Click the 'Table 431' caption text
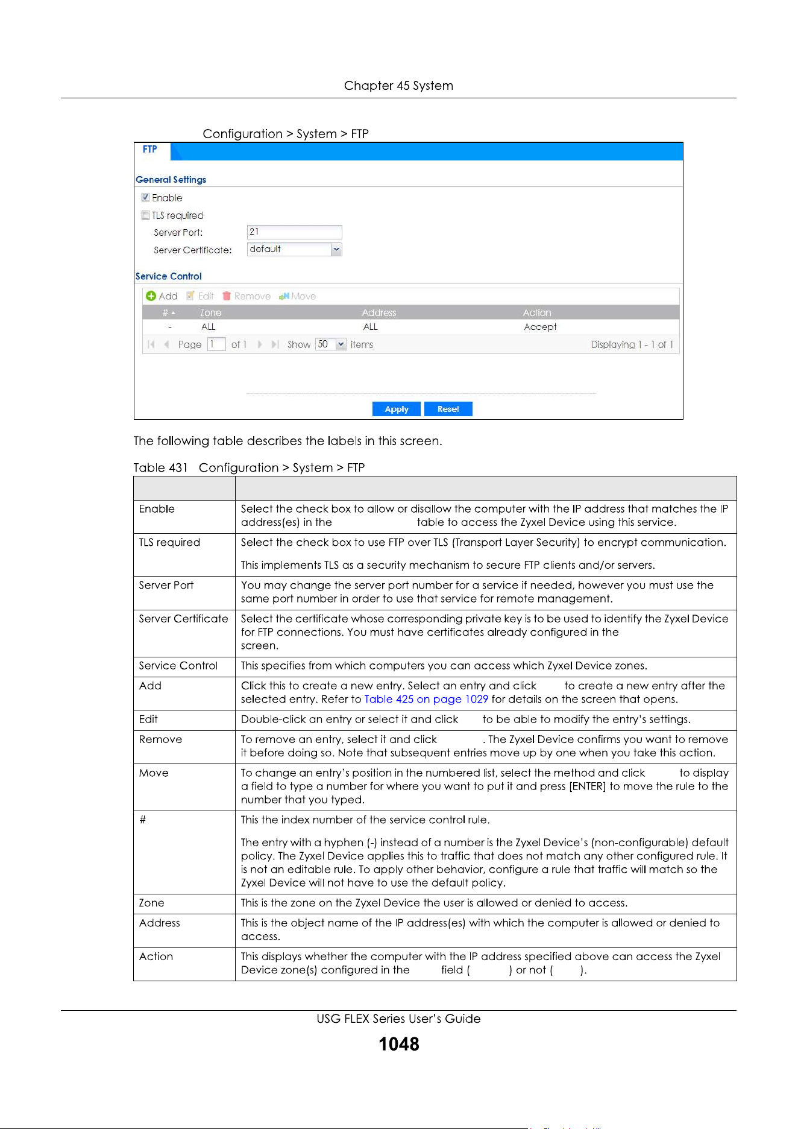Viewport: 798px width, 1129px height. click(x=160, y=467)
